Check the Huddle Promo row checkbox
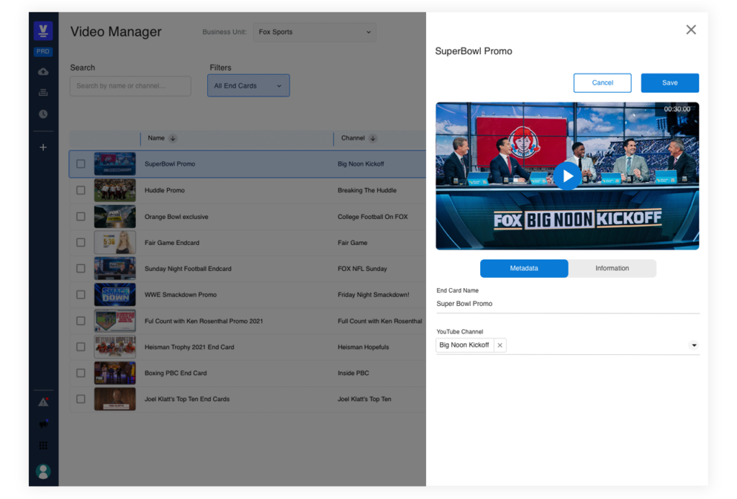 tap(81, 190)
